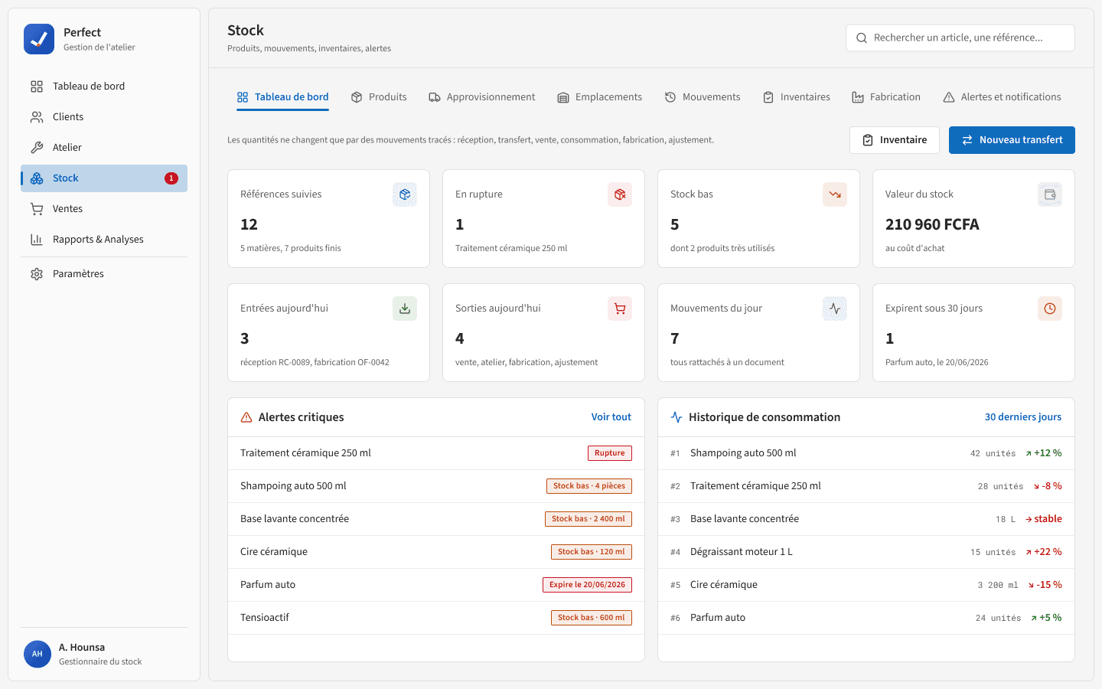Click the Expirent sous 30 jours clock icon

point(1050,309)
